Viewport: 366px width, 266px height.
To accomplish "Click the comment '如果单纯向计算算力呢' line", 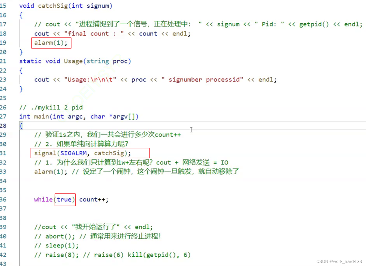I will click(81, 144).
